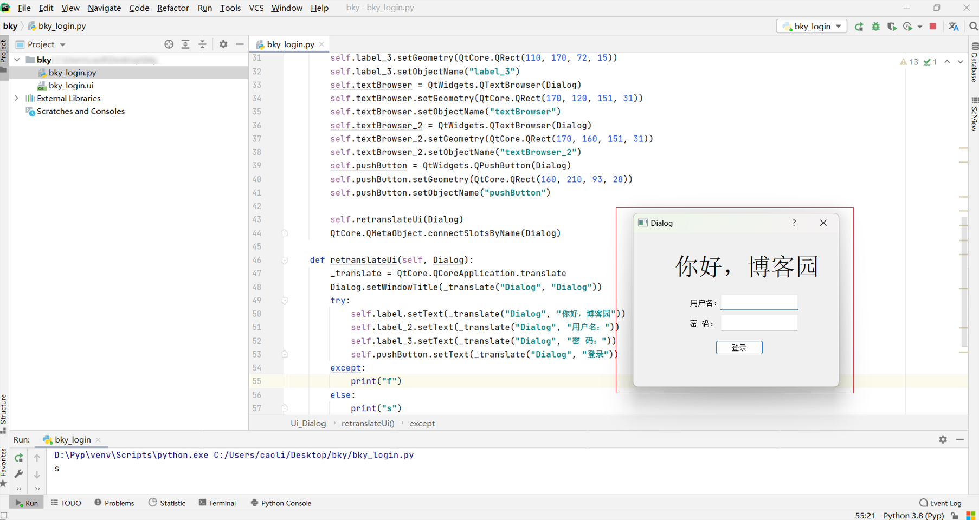979x520 pixels.
Task: Open bky_login run configuration dropdown
Action: [811, 26]
